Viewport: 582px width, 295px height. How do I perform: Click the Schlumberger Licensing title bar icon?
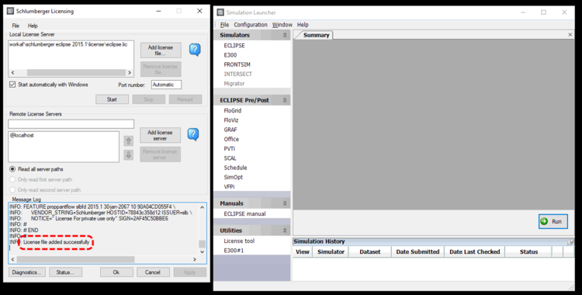tap(10, 11)
